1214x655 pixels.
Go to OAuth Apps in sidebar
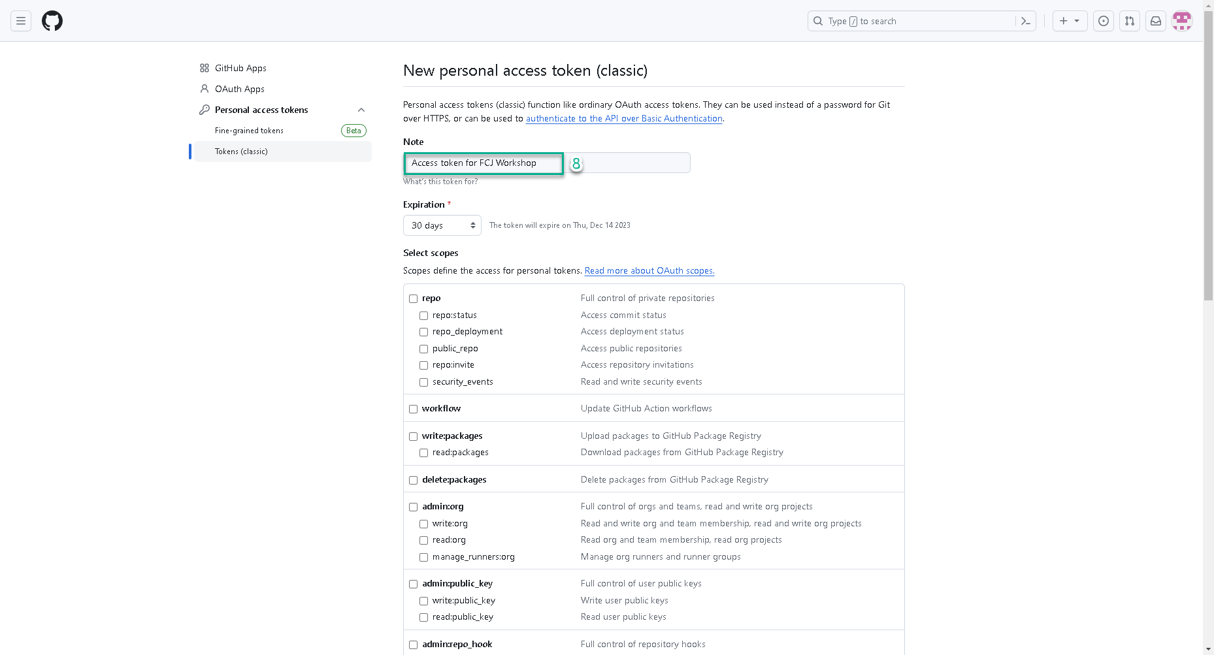239,89
